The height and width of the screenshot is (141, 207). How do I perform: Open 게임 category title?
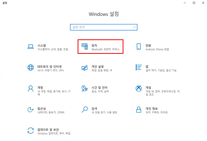coord(148,87)
